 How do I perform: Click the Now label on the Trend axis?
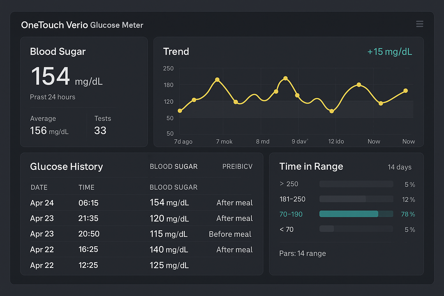click(374, 141)
